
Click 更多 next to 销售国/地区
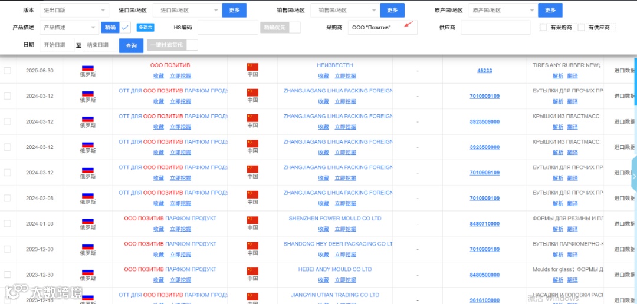pyautogui.click(x=392, y=10)
